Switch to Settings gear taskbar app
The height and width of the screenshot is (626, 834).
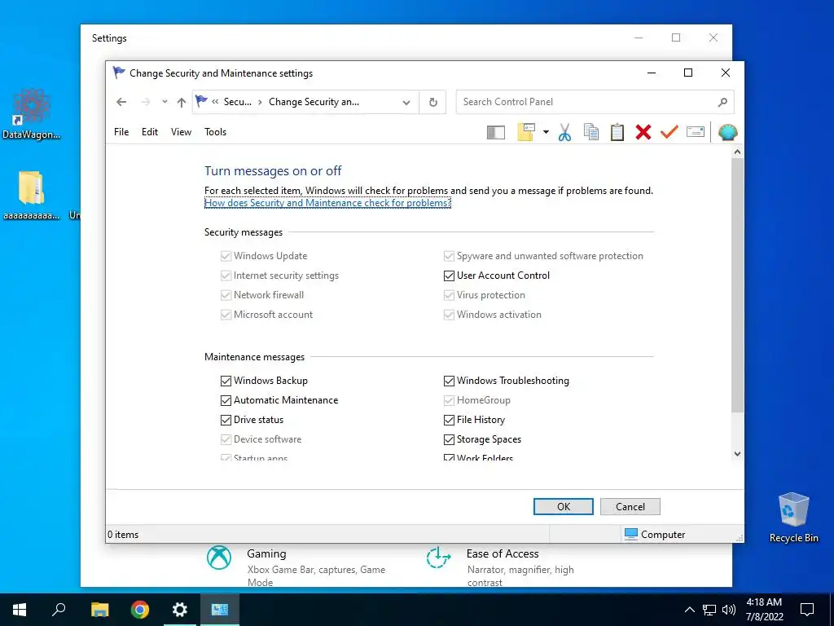click(180, 610)
